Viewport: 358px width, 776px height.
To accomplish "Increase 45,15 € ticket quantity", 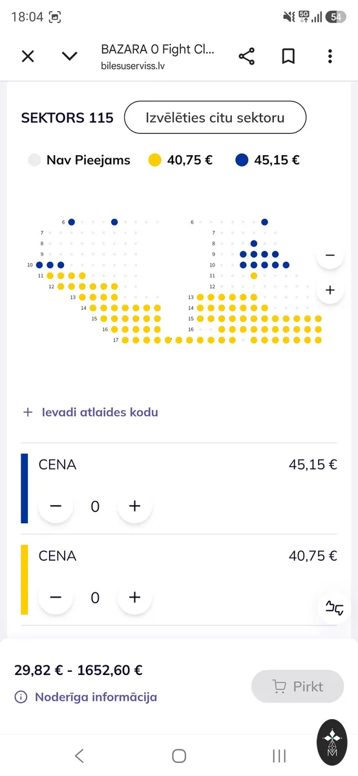I will [134, 506].
